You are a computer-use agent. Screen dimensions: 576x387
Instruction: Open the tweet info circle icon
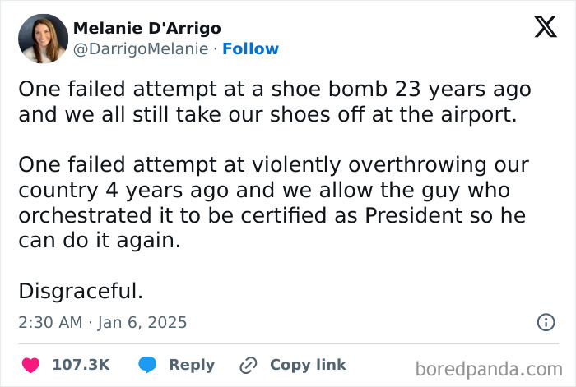point(546,323)
